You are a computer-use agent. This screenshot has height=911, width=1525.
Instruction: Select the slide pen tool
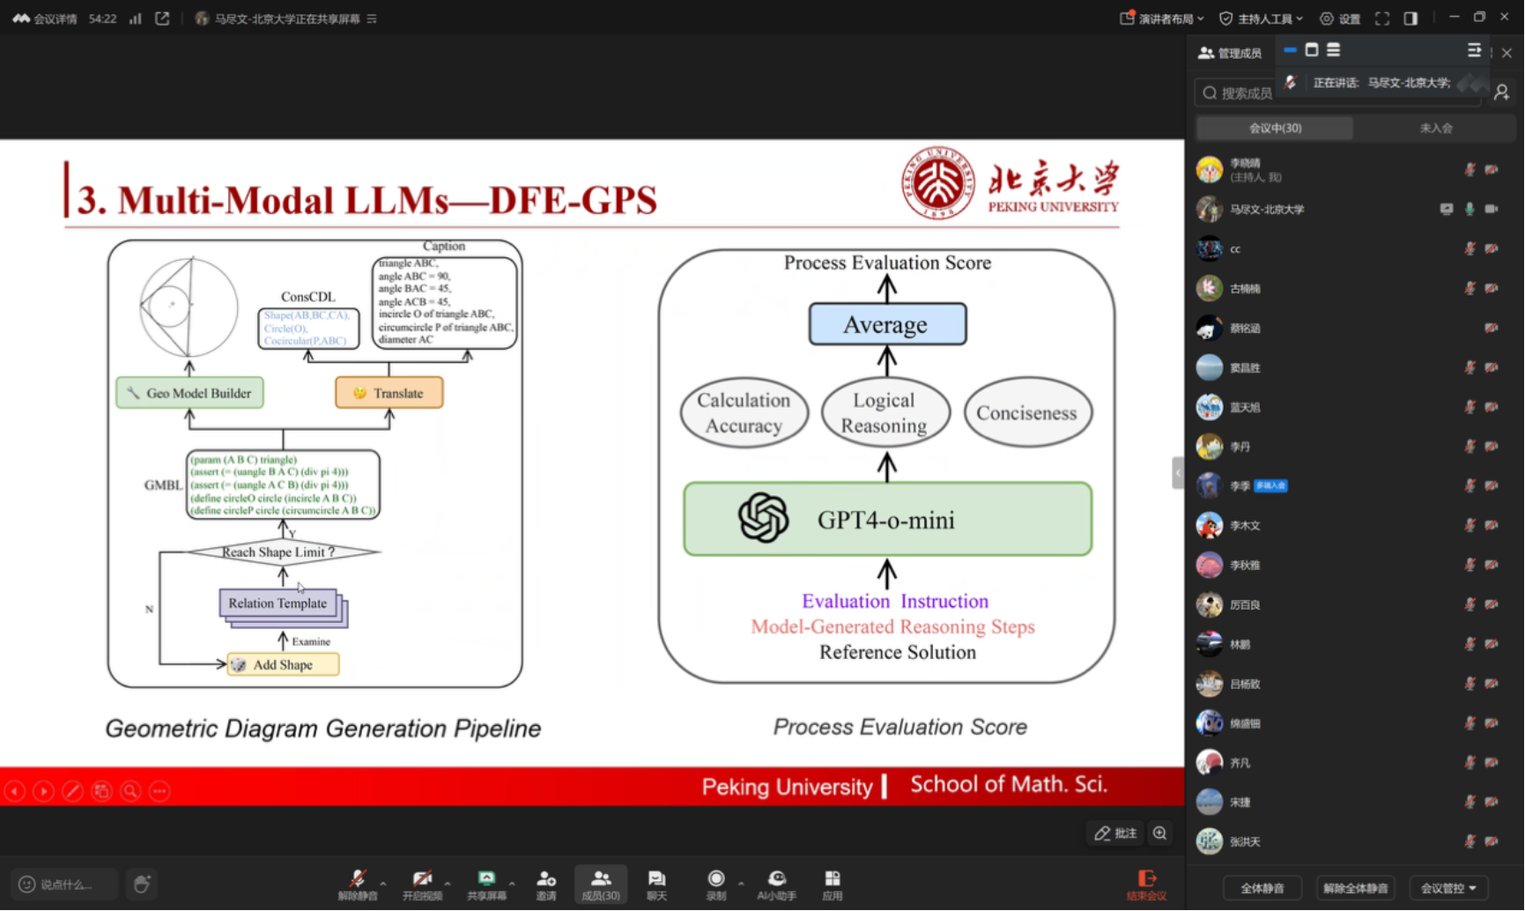click(x=72, y=791)
